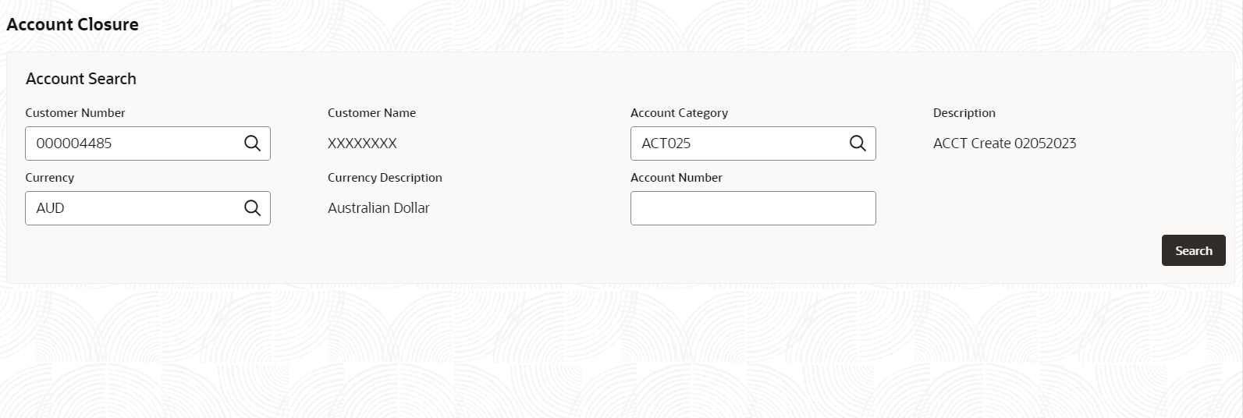Click the Description label
Image resolution: width=1243 pixels, height=418 pixels.
[x=964, y=113]
